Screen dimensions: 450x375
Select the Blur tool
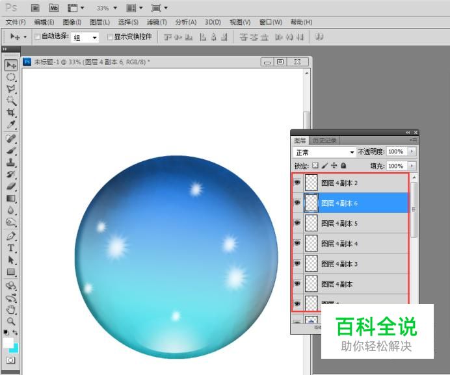(11, 210)
